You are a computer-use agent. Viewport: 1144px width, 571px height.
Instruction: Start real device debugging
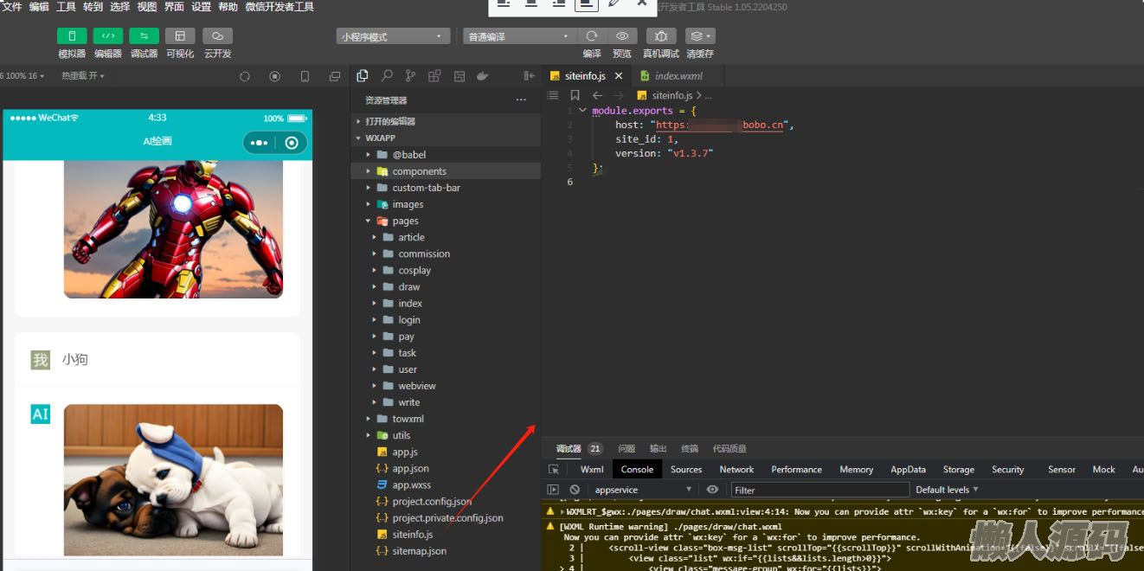(660, 36)
